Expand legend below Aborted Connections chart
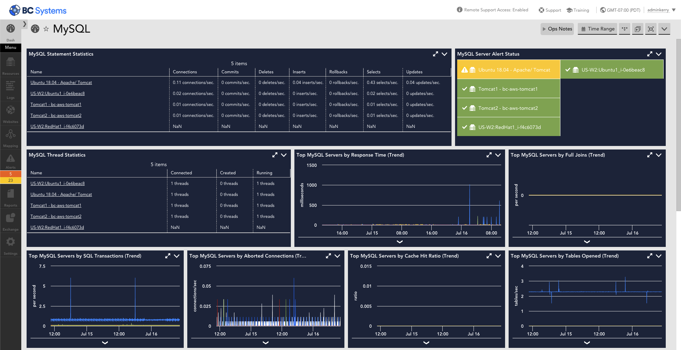 coord(266,343)
